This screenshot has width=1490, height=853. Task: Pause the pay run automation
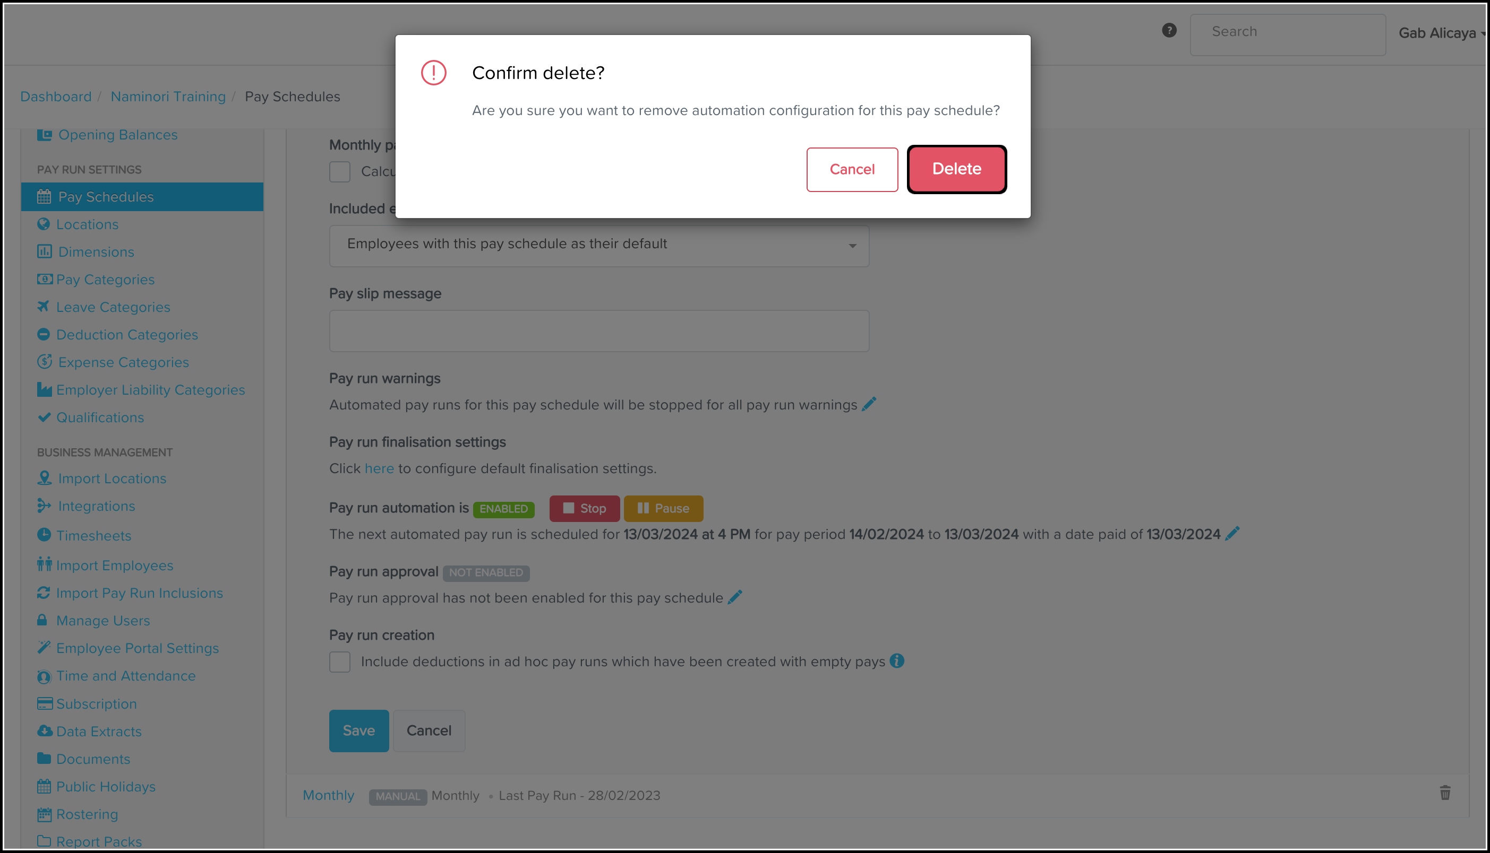point(663,509)
